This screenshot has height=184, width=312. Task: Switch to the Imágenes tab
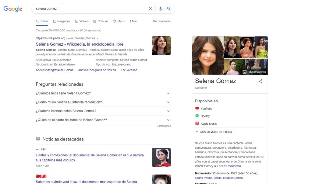pyautogui.click(x=62, y=21)
